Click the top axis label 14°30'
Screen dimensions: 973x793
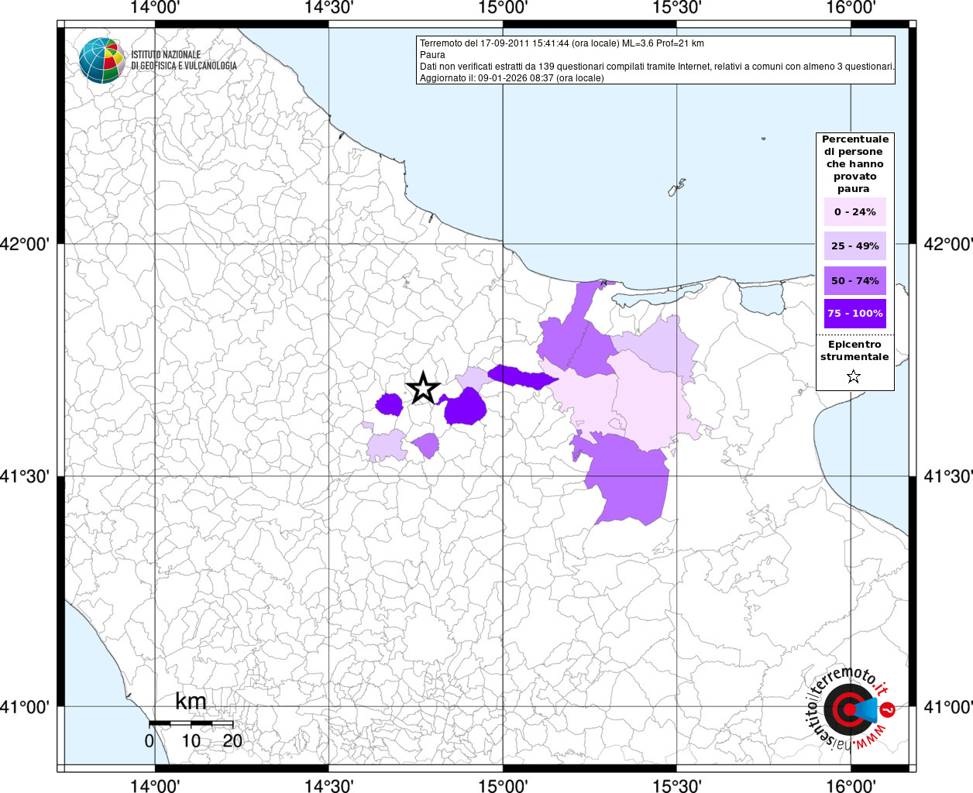pos(329,8)
